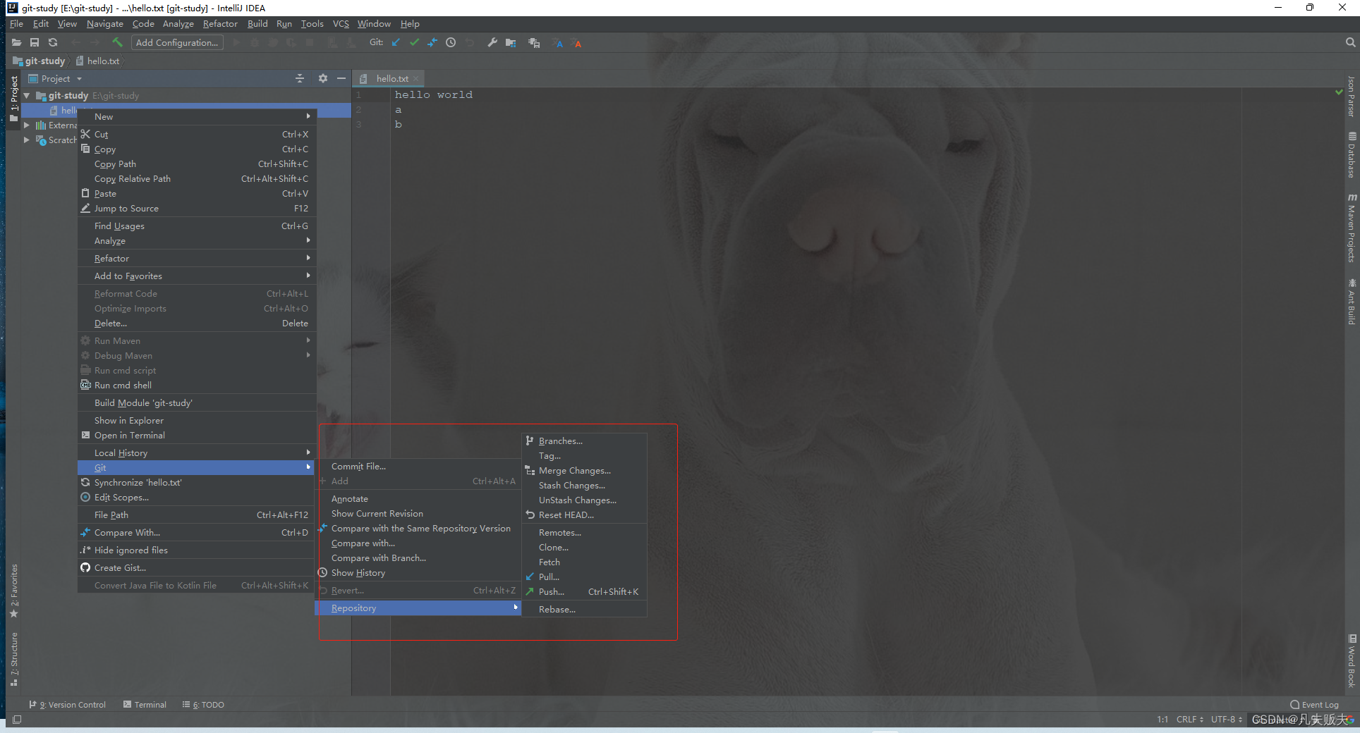Click the red Translate and Replace icon

(576, 43)
